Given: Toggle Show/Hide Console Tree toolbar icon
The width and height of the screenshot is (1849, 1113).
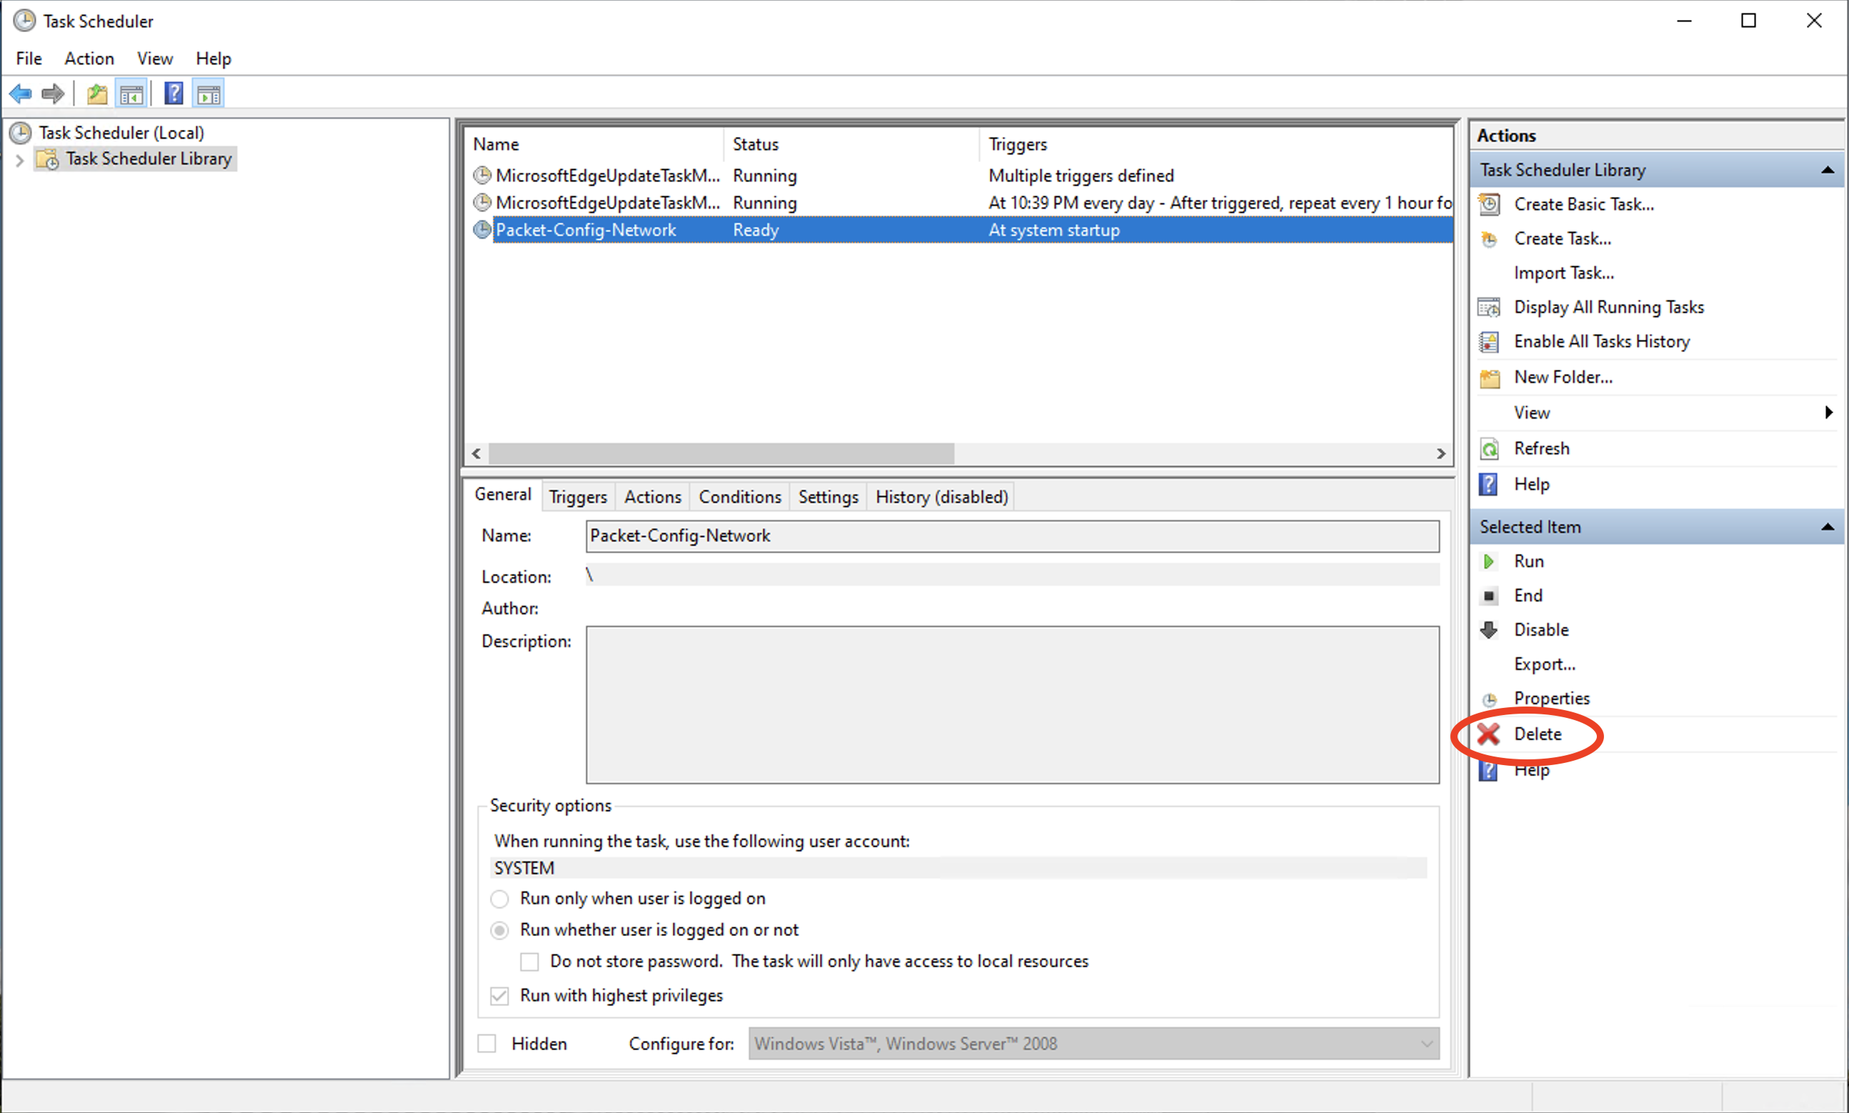Looking at the screenshot, I should click(x=131, y=94).
